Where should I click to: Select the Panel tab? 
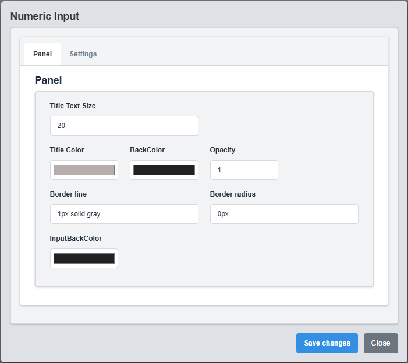tap(42, 54)
